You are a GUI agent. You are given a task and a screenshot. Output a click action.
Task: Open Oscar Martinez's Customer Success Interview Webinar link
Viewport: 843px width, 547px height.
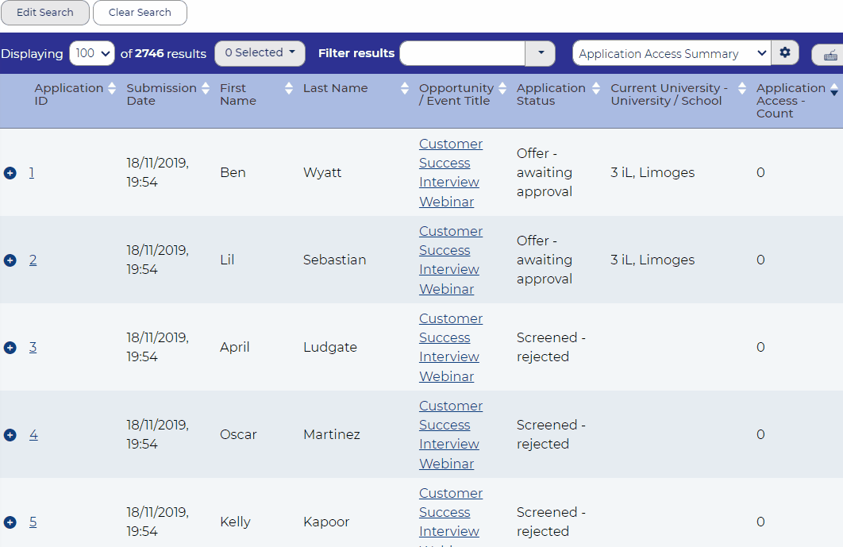451,434
